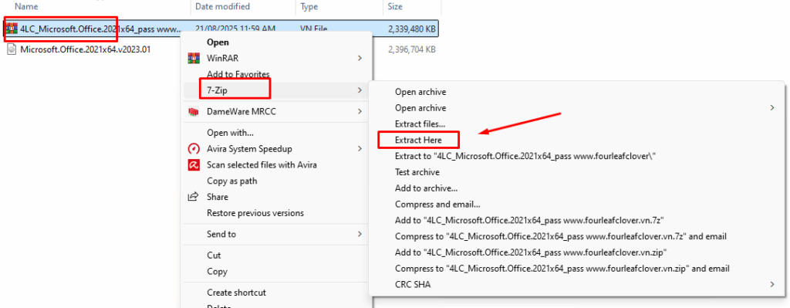Screen dimensions: 790x308
Task: Select Create shortcut in context menu
Action: [236, 293]
